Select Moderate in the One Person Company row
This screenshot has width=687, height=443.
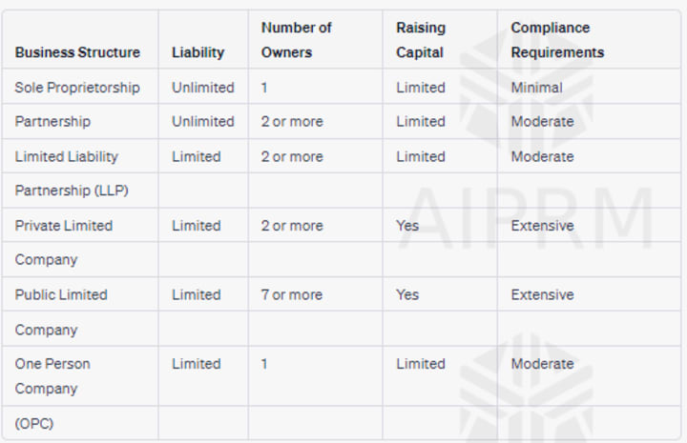[x=542, y=364]
